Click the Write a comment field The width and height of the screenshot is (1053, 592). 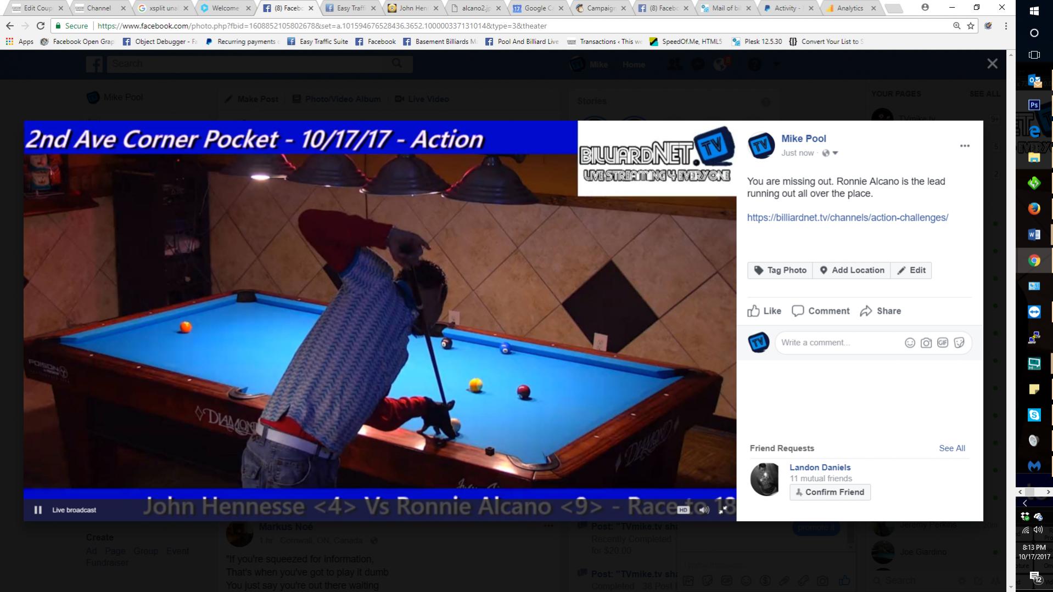pos(837,343)
